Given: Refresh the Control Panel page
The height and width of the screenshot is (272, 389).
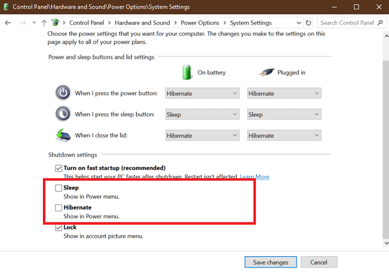Looking at the screenshot, I should [308, 23].
